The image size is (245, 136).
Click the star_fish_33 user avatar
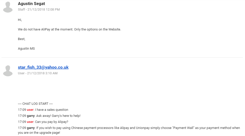coord(8,71)
